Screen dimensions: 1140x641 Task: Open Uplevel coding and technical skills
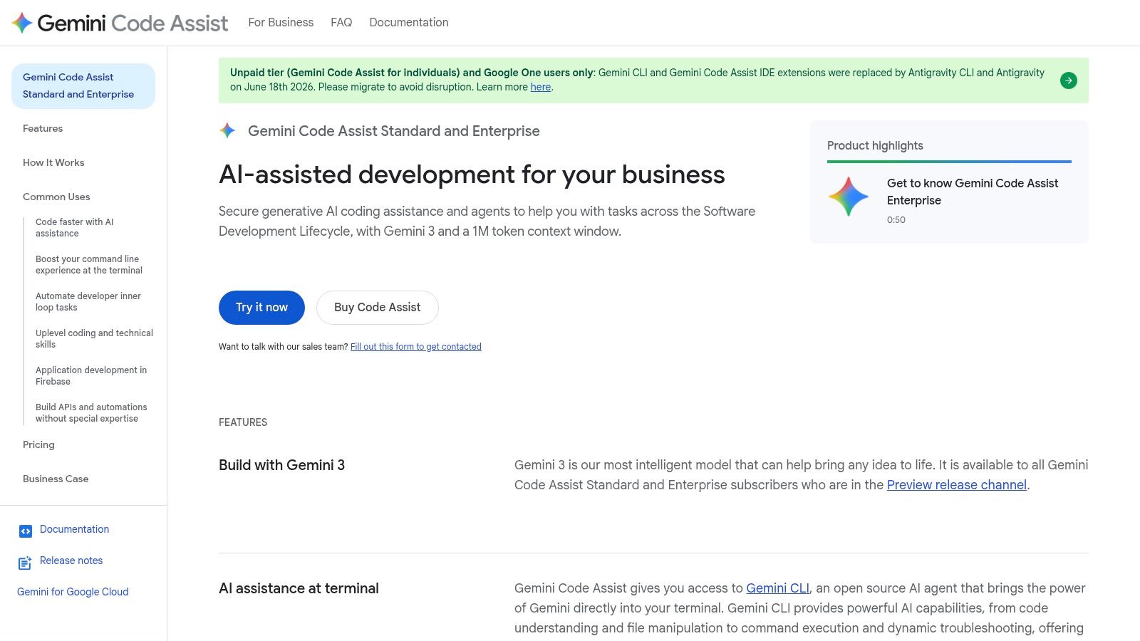[x=94, y=339]
